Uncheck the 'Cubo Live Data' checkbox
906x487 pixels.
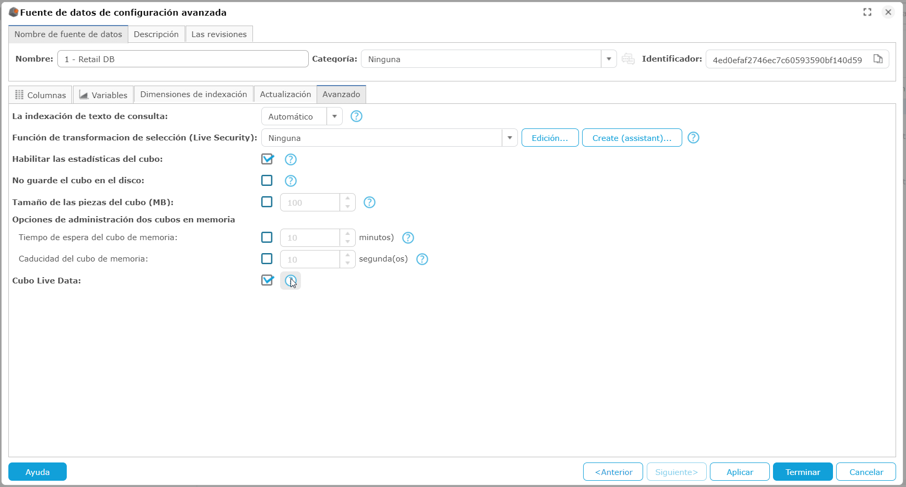(x=267, y=280)
